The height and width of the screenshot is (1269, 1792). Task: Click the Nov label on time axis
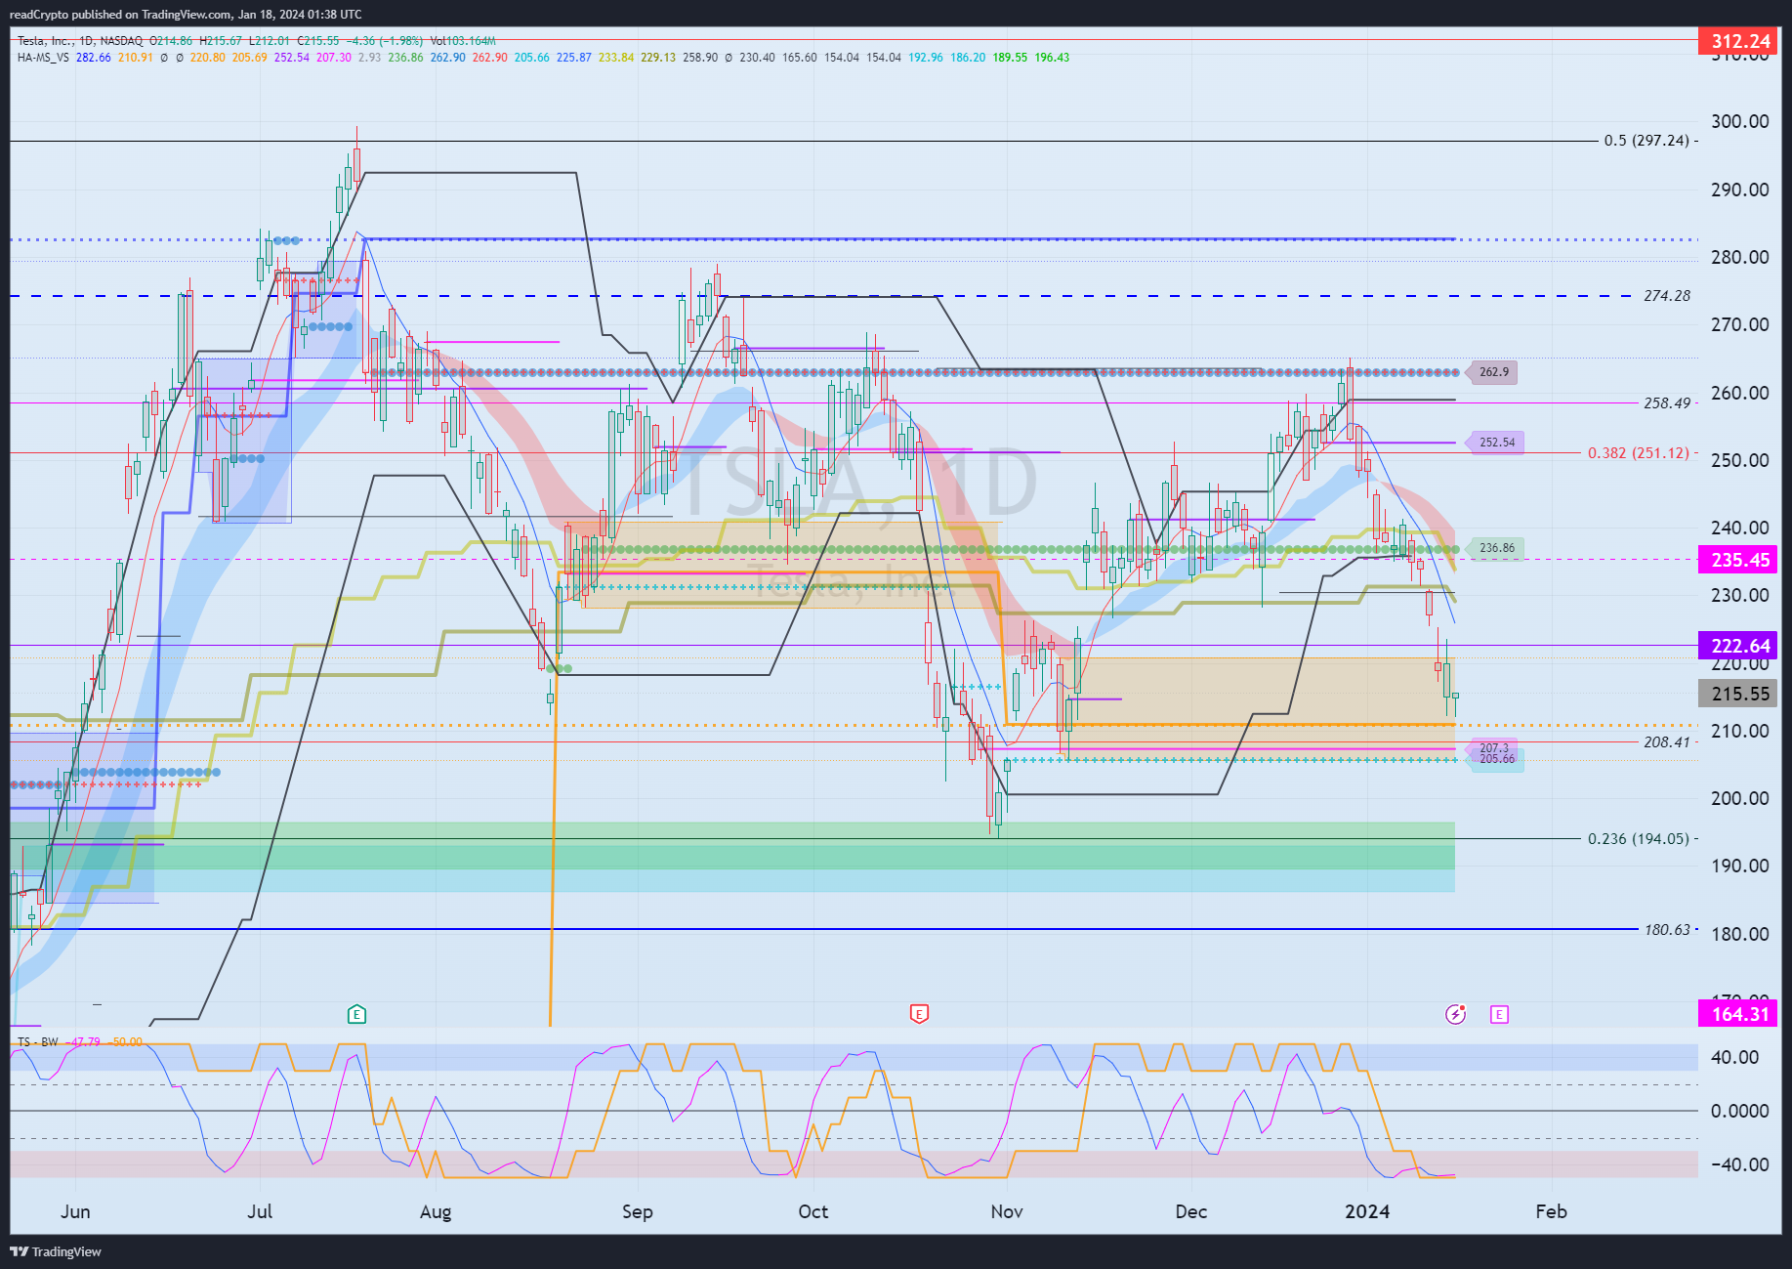(x=1007, y=1212)
